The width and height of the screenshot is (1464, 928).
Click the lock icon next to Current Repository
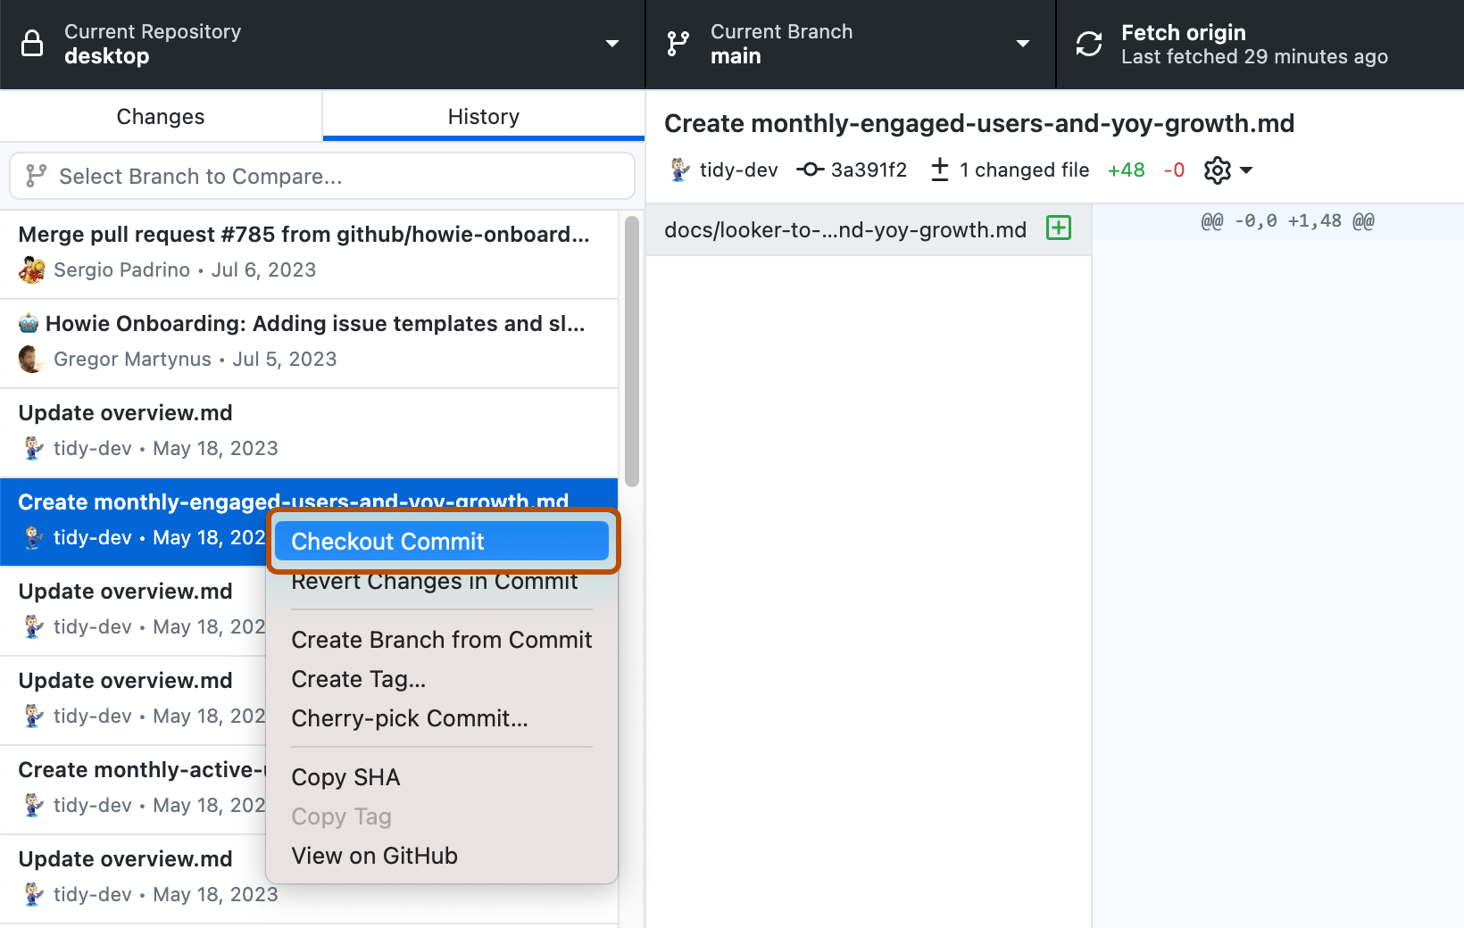pos(32,43)
